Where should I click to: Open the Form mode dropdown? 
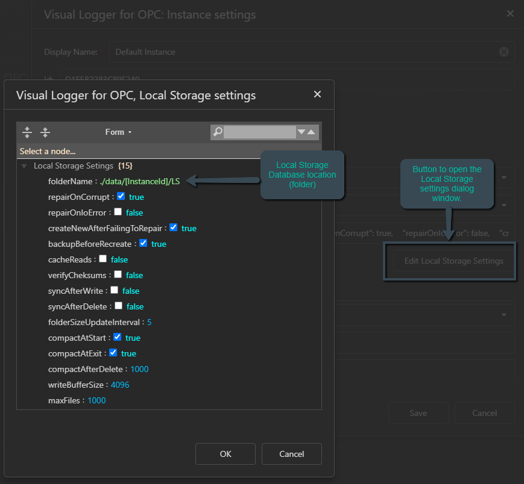(x=118, y=132)
